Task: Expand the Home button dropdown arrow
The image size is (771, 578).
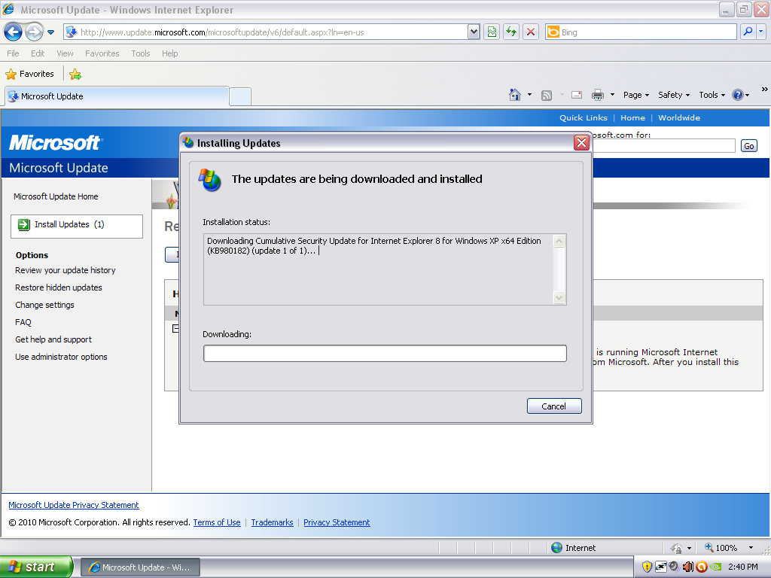Action: pyautogui.click(x=529, y=95)
